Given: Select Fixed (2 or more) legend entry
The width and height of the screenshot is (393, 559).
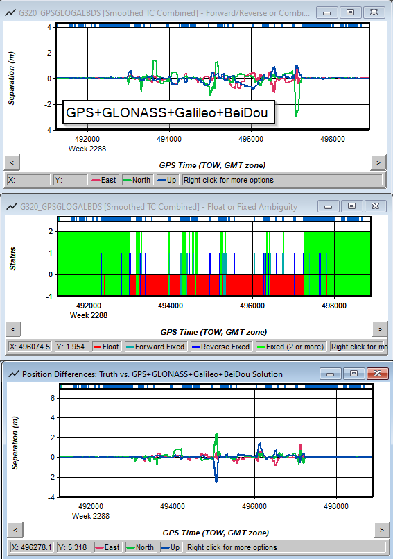Looking at the screenshot, I should tap(290, 347).
